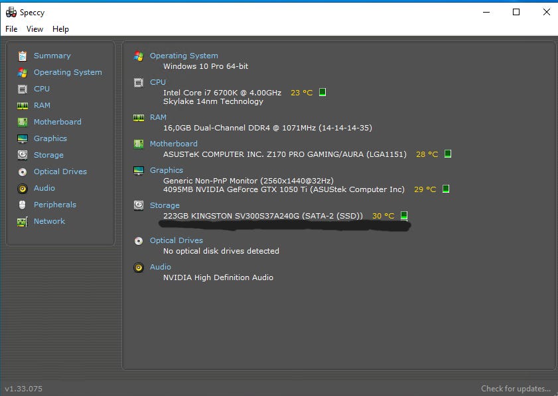Image resolution: width=558 pixels, height=396 pixels.
Task: Click the CPU temperature value 23 °C
Action: click(301, 93)
